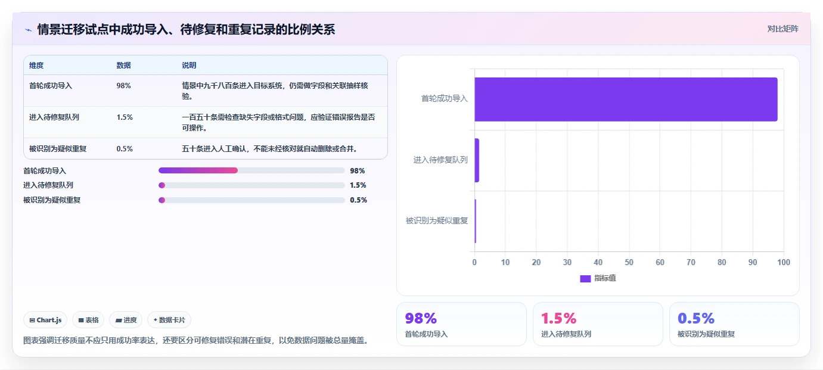
Task: Click the 首轮成功导入 label in progress list
Action: [45, 171]
